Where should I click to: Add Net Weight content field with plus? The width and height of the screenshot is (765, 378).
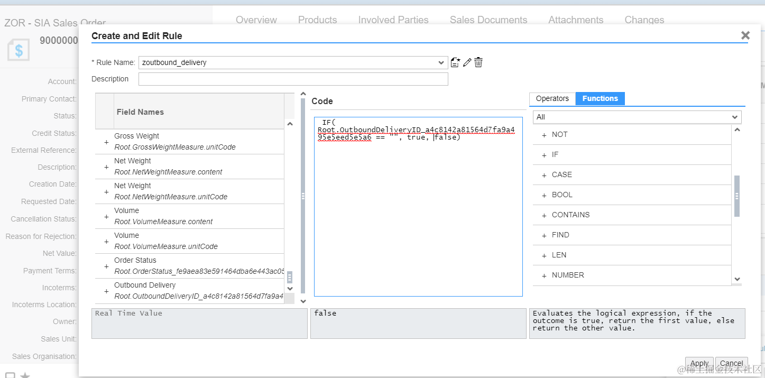click(x=106, y=167)
